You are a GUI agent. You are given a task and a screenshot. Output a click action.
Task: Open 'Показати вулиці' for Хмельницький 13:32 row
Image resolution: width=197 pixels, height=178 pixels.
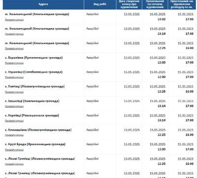click(x=14, y=20)
